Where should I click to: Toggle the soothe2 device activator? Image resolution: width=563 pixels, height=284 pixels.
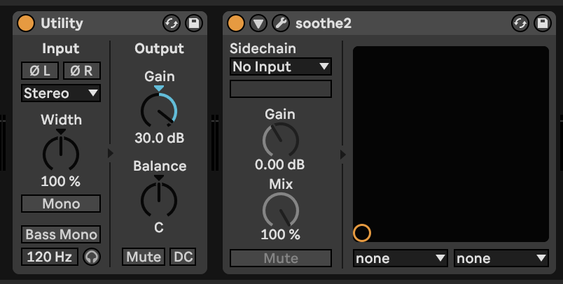tap(236, 23)
